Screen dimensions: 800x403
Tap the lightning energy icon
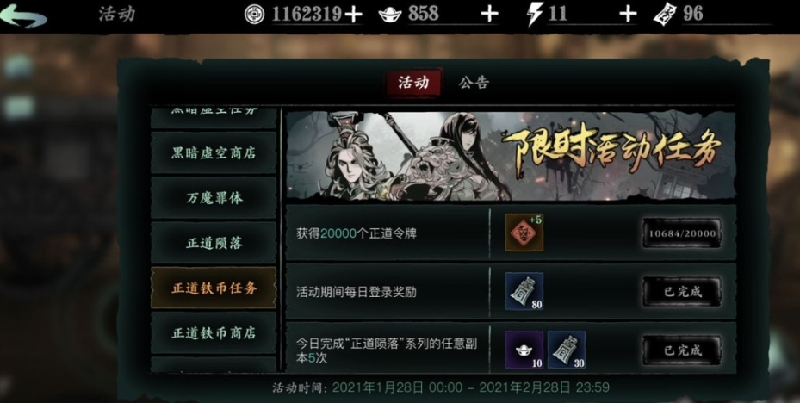(535, 15)
